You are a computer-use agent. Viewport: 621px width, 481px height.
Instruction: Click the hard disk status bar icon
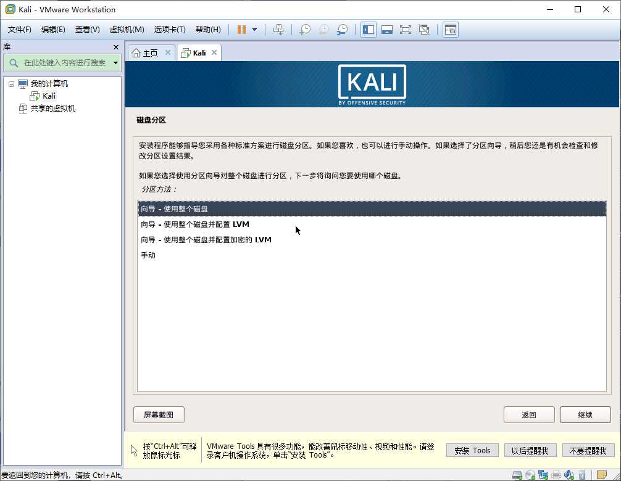pos(517,475)
